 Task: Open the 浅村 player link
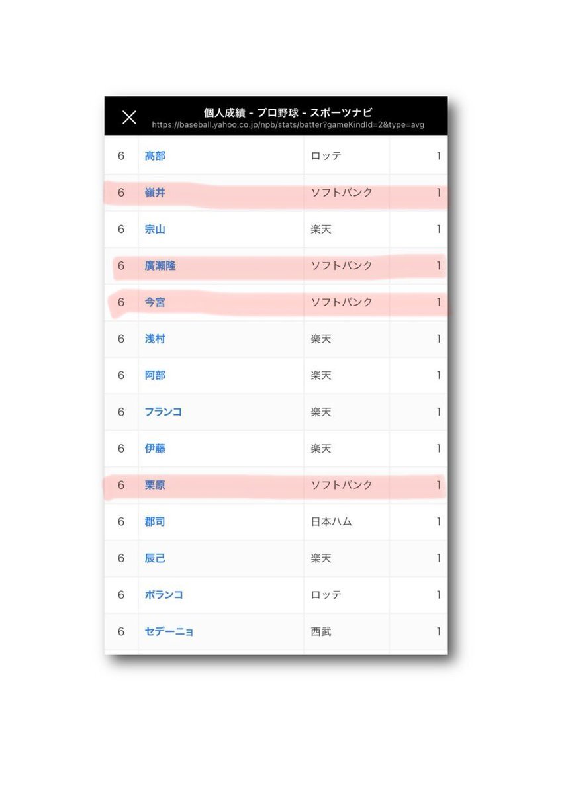tap(155, 339)
